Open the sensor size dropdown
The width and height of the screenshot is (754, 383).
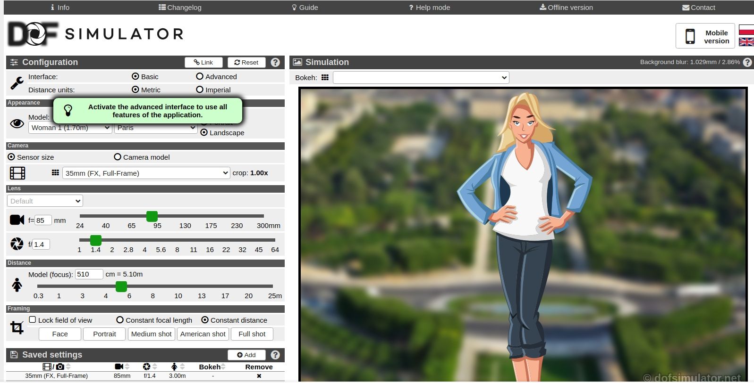tap(146, 173)
